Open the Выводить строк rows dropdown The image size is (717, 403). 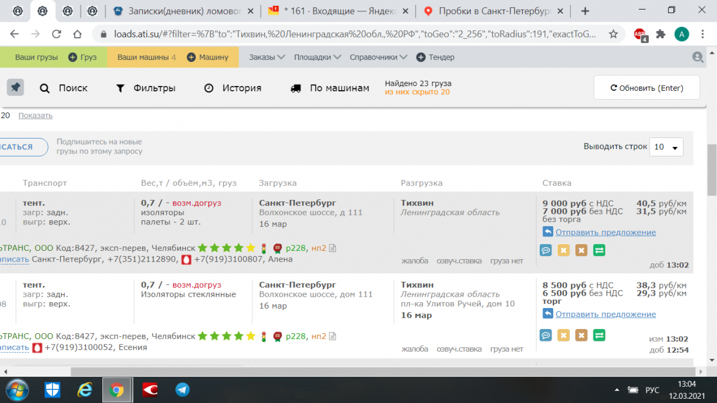[666, 147]
